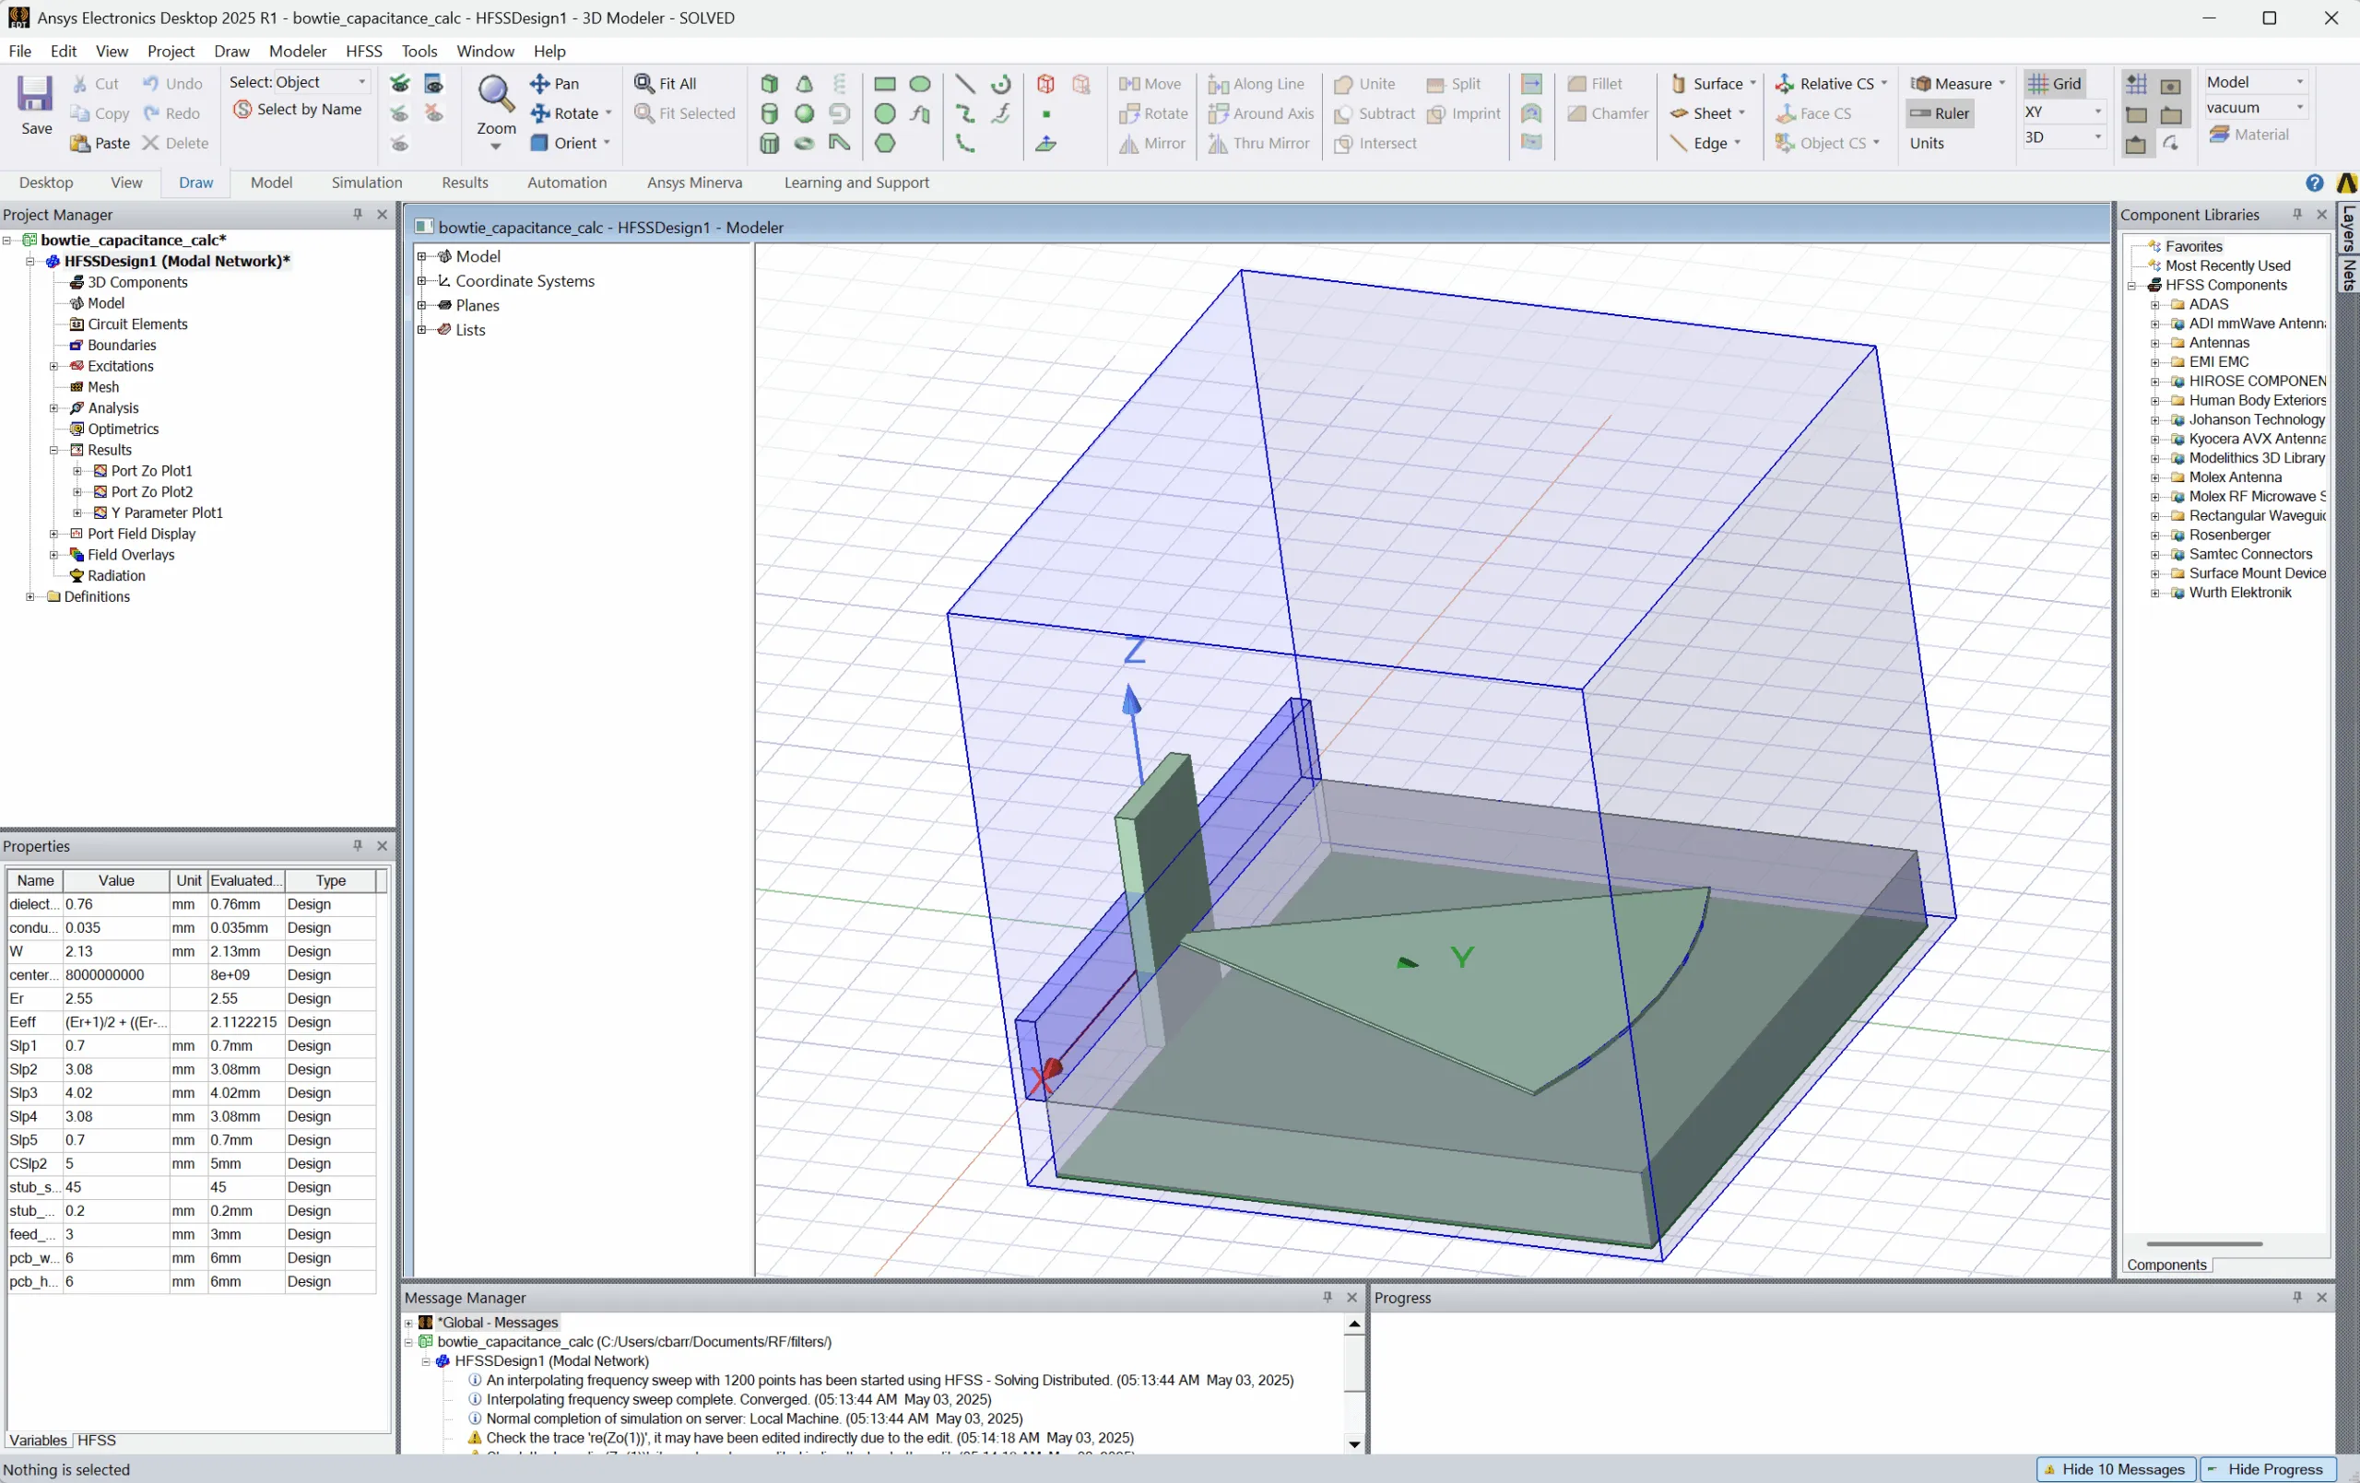Expand the Antennas folder in Component Libraries

click(2155, 343)
